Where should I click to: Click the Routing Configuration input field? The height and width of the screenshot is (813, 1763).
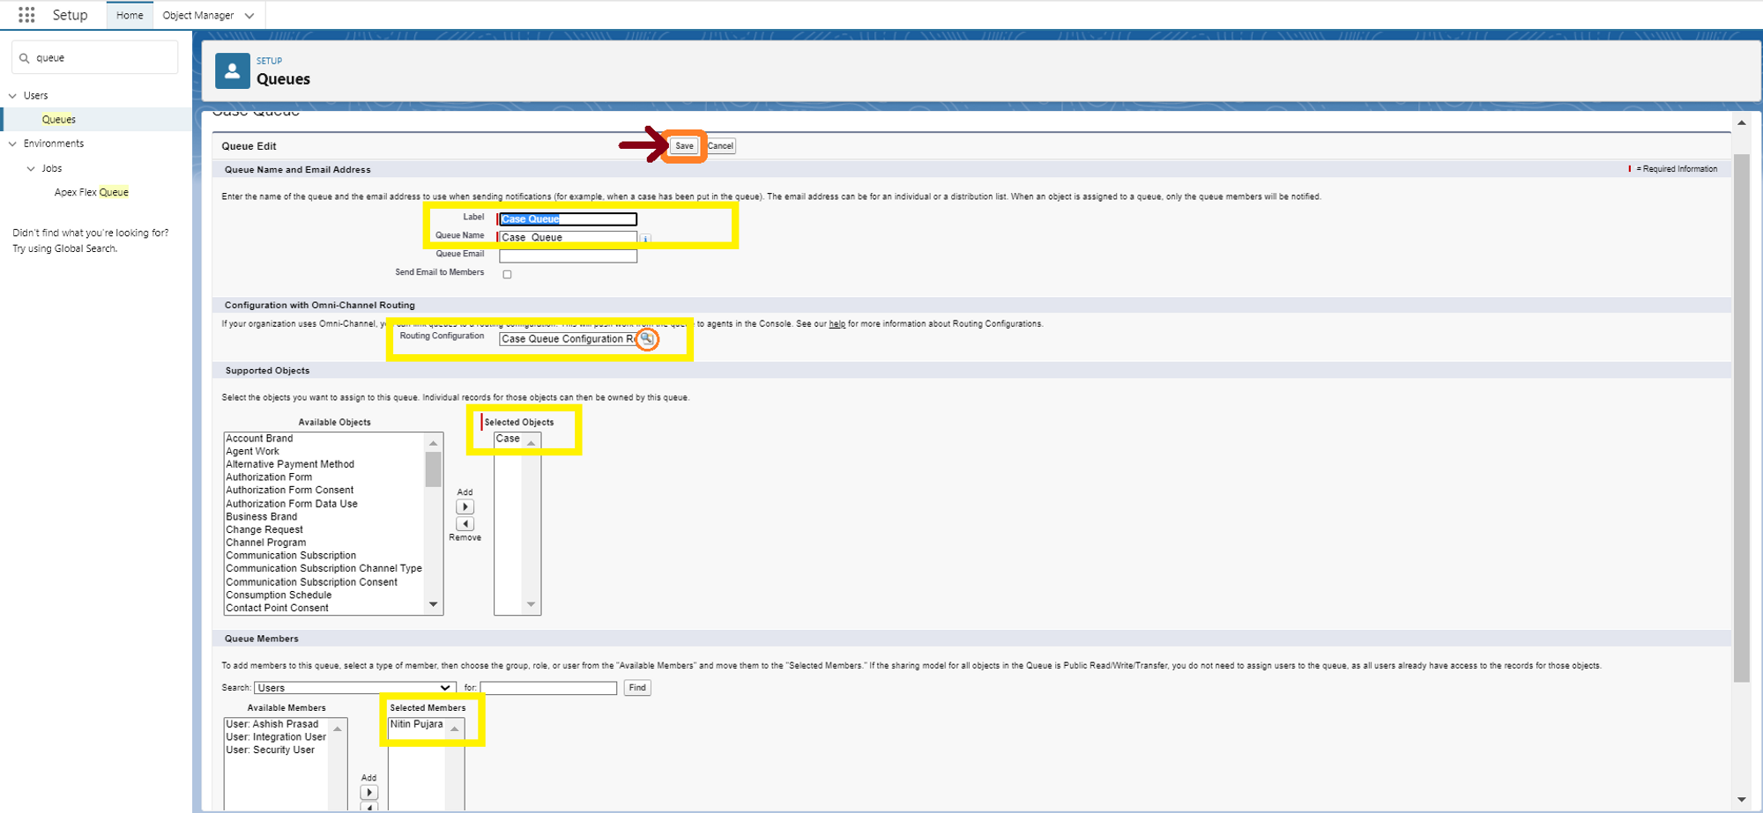(x=569, y=338)
